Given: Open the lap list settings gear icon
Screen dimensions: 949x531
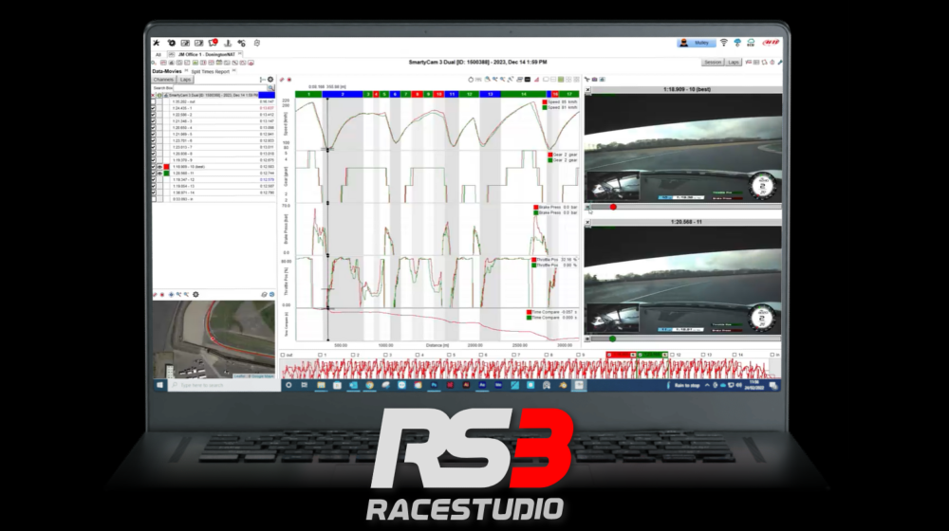Looking at the screenshot, I should (x=270, y=80).
